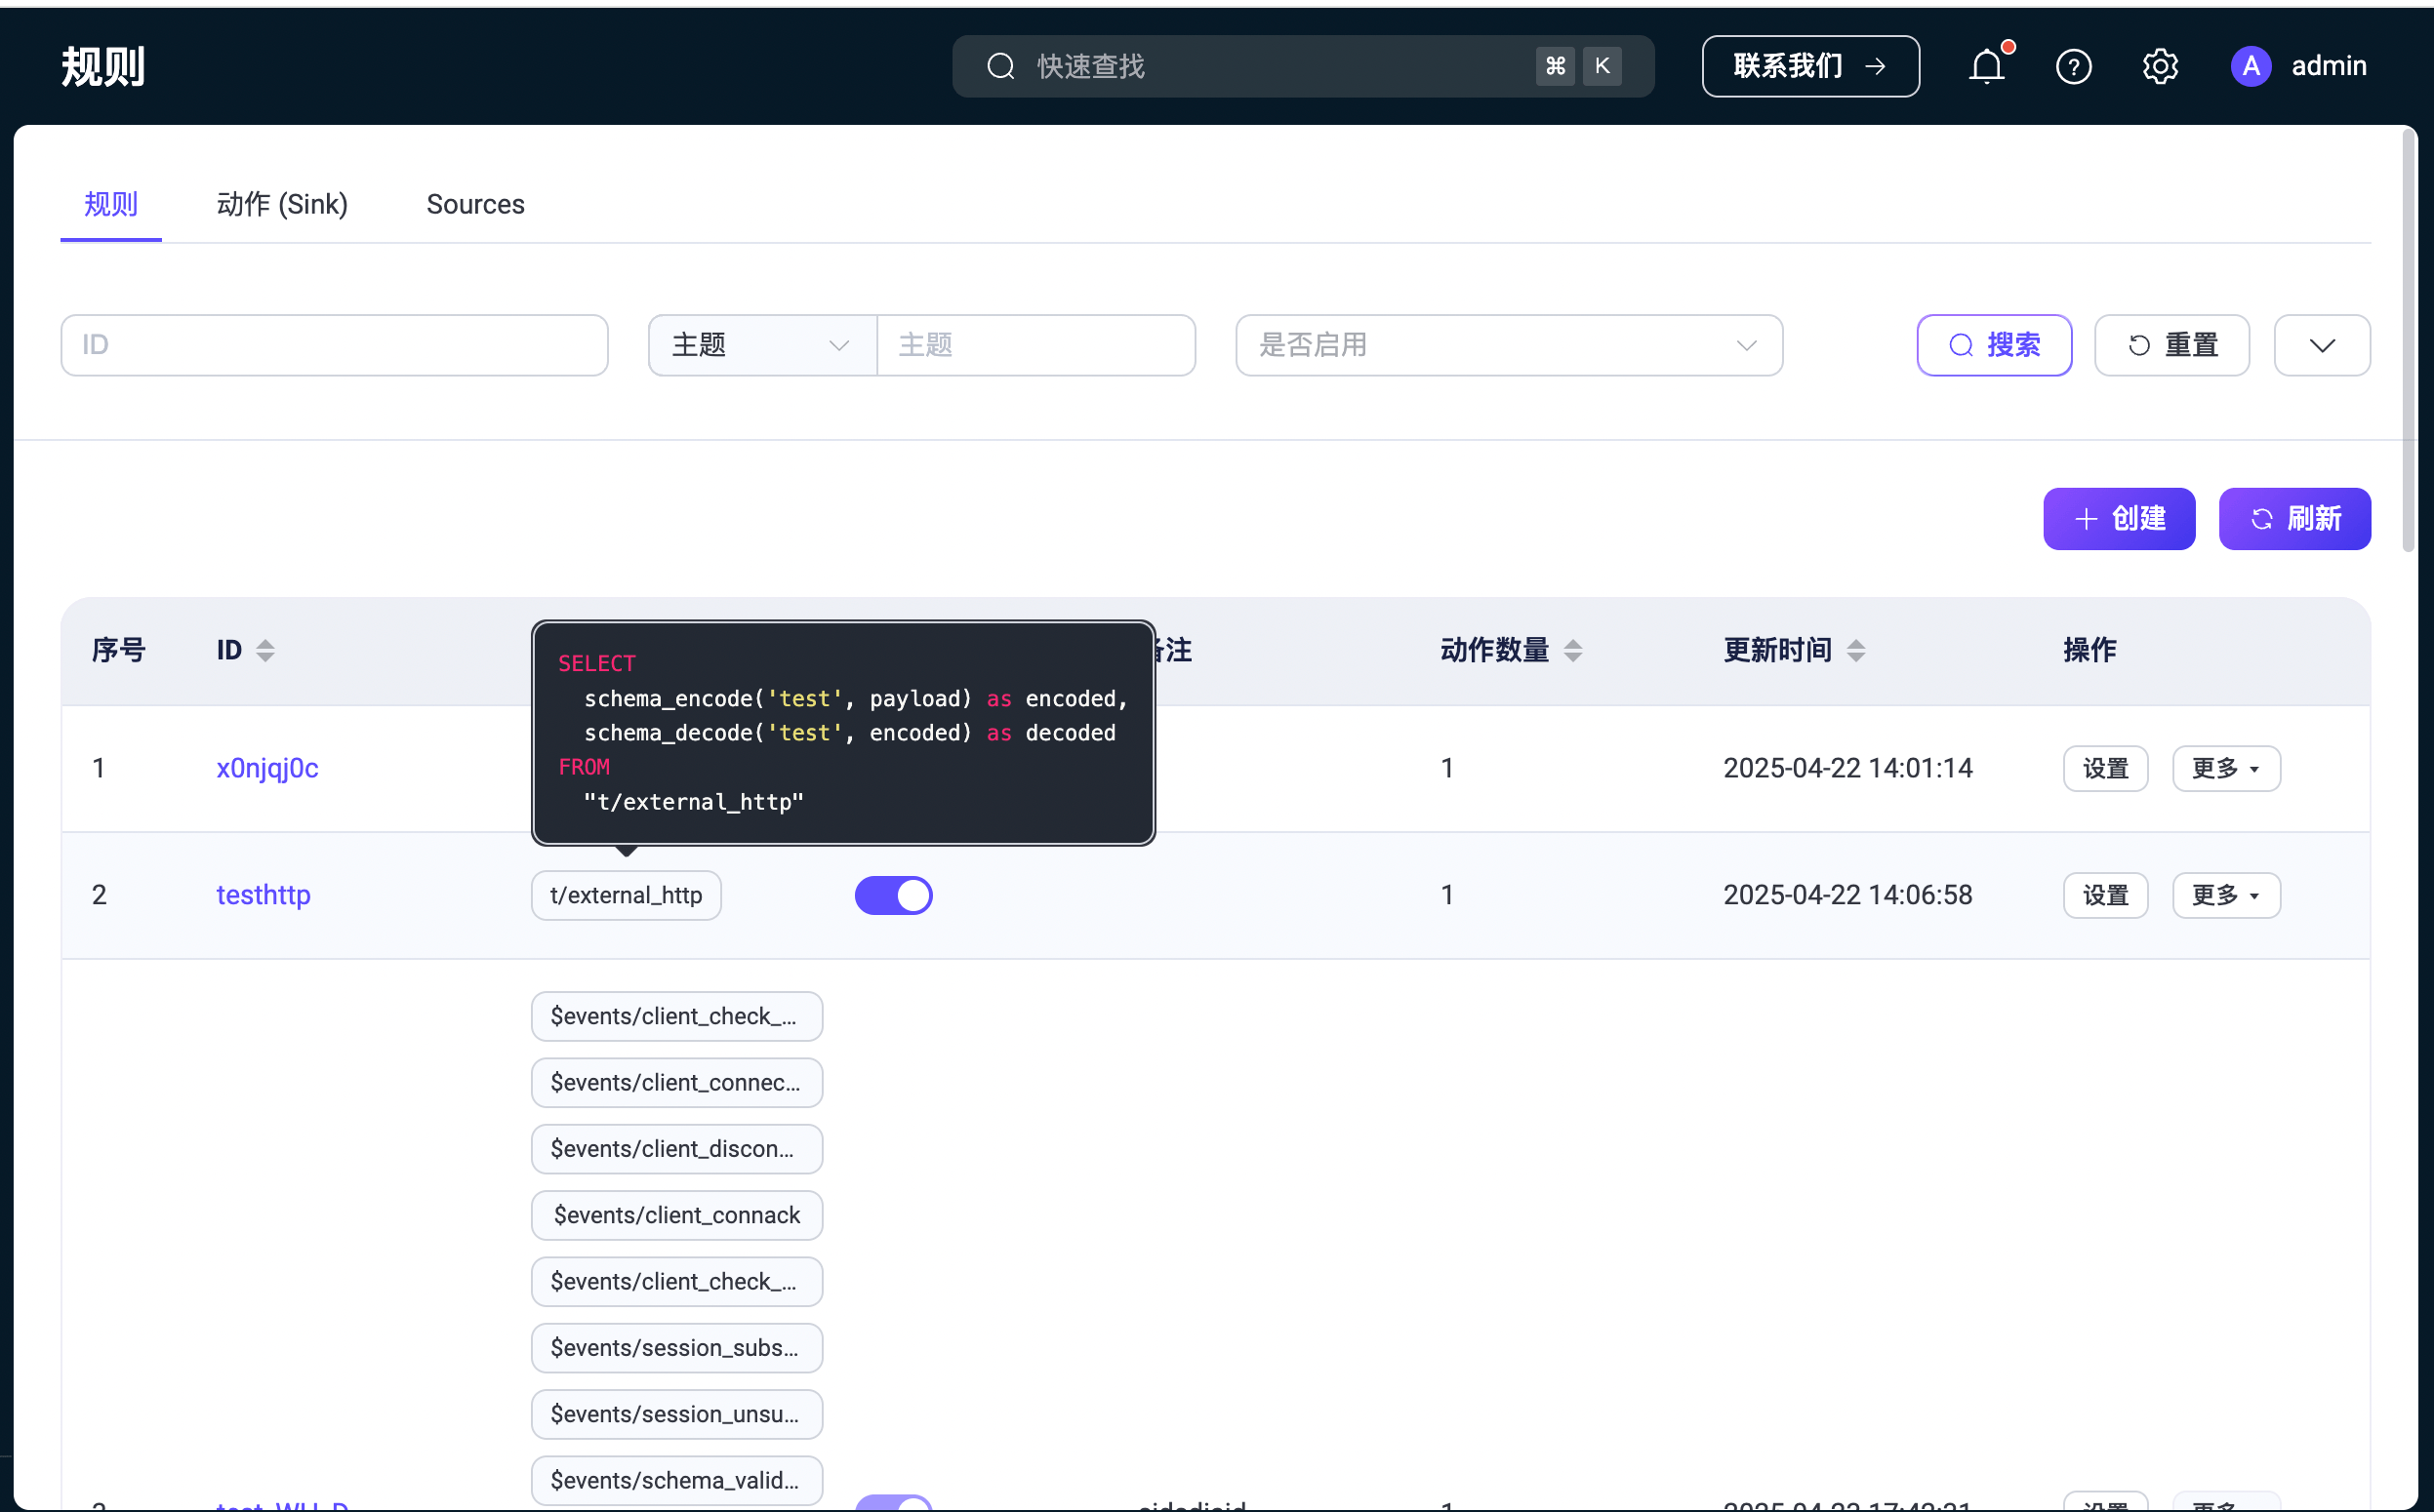Click the ID filter input field

click(334, 345)
